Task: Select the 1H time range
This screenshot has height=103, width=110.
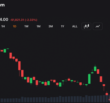Action: pyautogui.click(x=3, y=26)
